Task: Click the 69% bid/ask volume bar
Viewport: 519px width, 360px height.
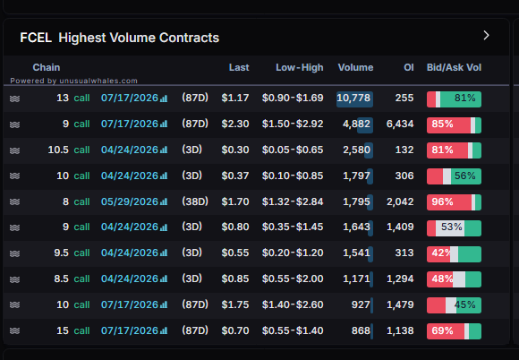Action: pos(454,330)
